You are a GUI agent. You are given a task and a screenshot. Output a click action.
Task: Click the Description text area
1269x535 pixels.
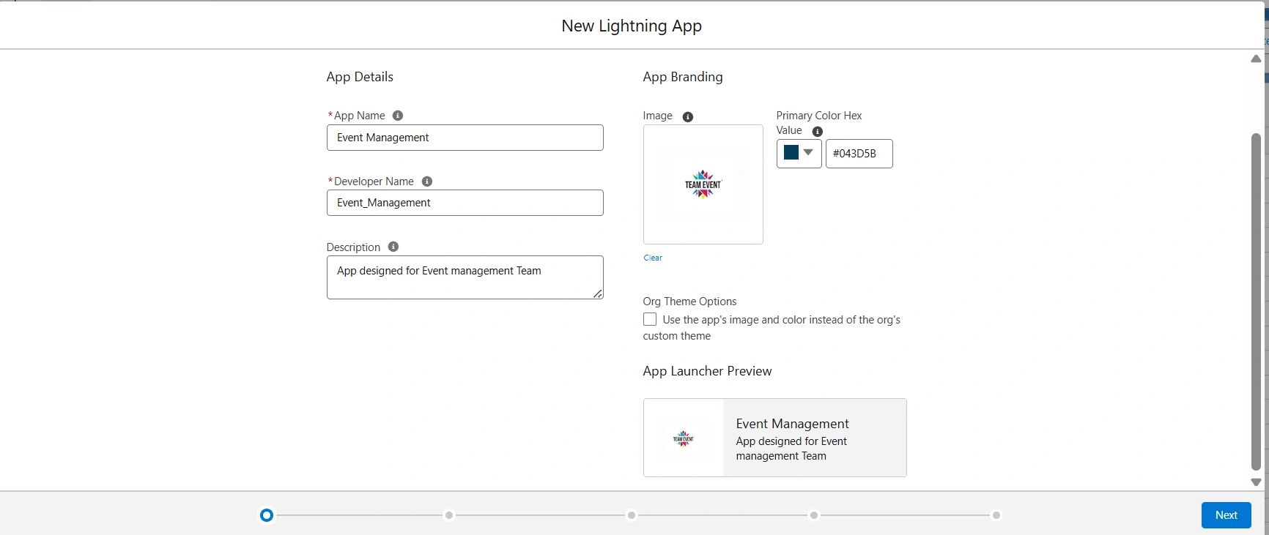coord(465,277)
